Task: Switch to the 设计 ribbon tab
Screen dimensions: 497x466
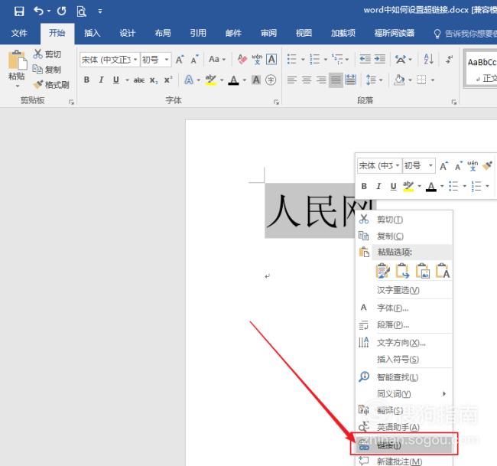Action: [x=128, y=33]
